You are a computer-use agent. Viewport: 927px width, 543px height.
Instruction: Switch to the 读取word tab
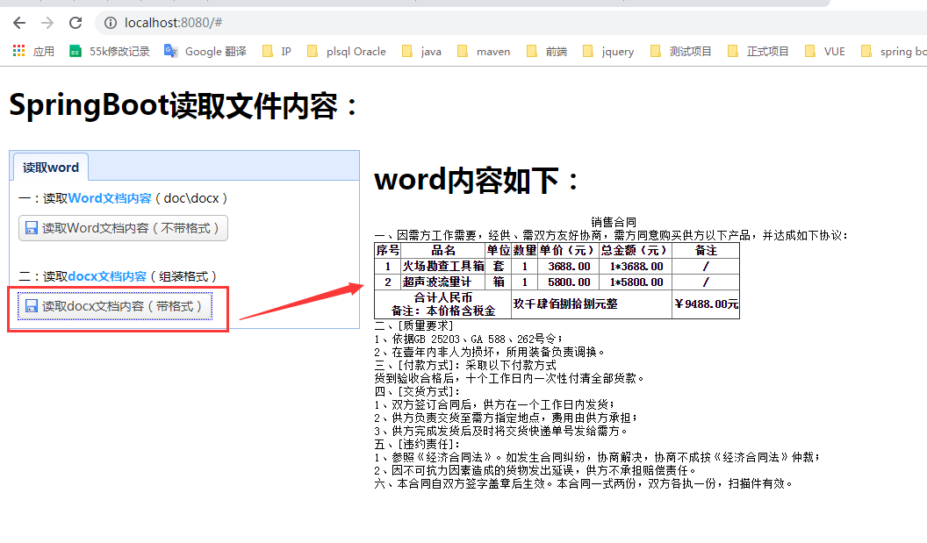click(50, 167)
